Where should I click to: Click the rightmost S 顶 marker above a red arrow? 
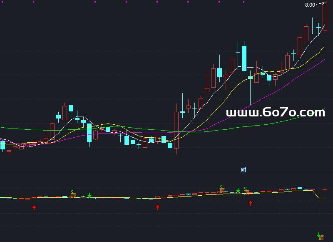point(246,191)
